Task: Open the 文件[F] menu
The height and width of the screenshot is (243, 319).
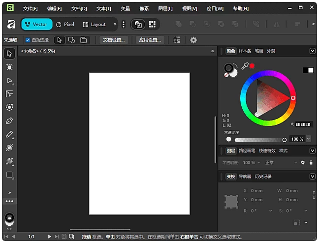Action: click(30, 8)
